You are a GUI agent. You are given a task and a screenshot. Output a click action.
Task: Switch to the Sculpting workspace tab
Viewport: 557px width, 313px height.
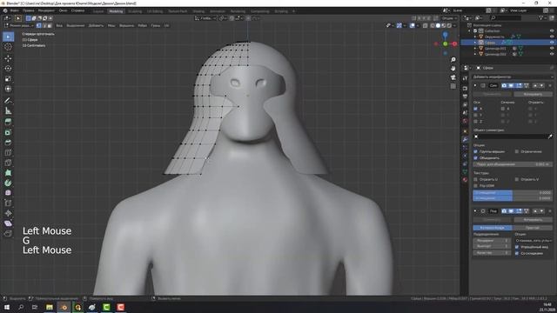(x=135, y=11)
